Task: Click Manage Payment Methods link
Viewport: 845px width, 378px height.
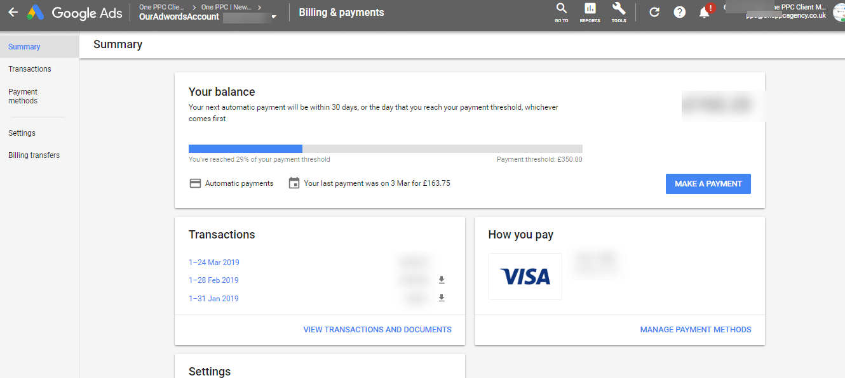Action: (696, 330)
